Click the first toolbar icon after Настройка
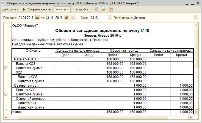This screenshot has height=123, width=202. click(x=96, y=9)
